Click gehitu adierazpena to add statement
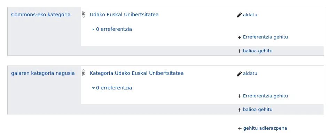The image size is (330, 138). point(265,128)
